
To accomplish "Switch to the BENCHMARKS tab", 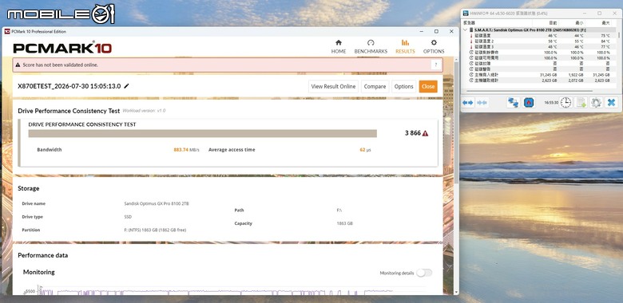I will 371,47.
